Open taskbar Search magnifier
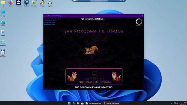The image size is (187, 105). [x=74, y=103]
